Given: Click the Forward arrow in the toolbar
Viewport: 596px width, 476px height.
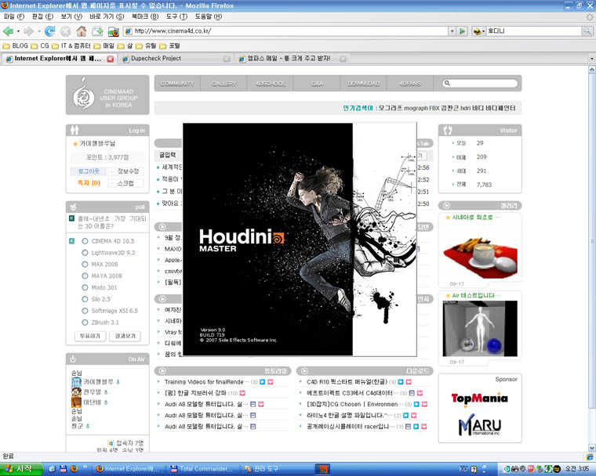Looking at the screenshot, I should 28,31.
